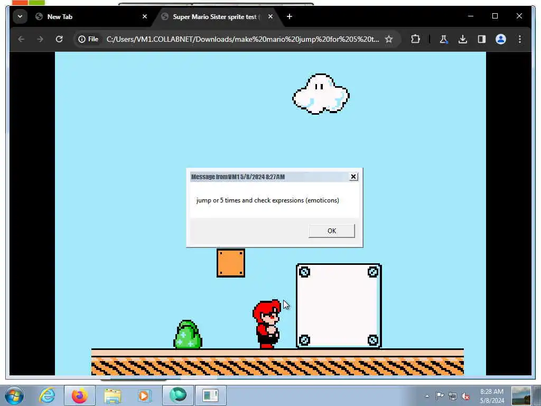Open Windows Explorer folder icon
The image size is (541, 406).
[113, 395]
